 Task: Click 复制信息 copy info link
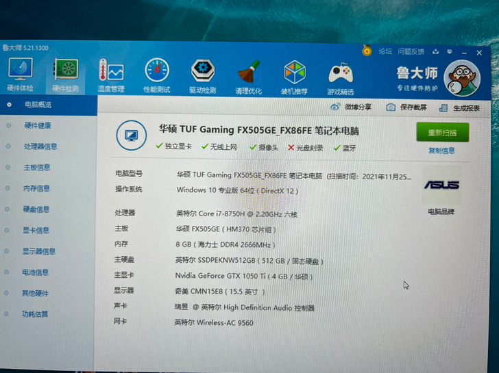441,151
